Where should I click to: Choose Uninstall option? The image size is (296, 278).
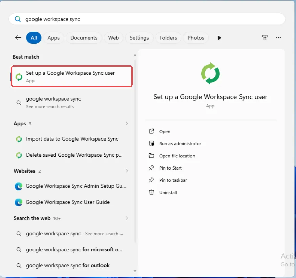click(168, 193)
